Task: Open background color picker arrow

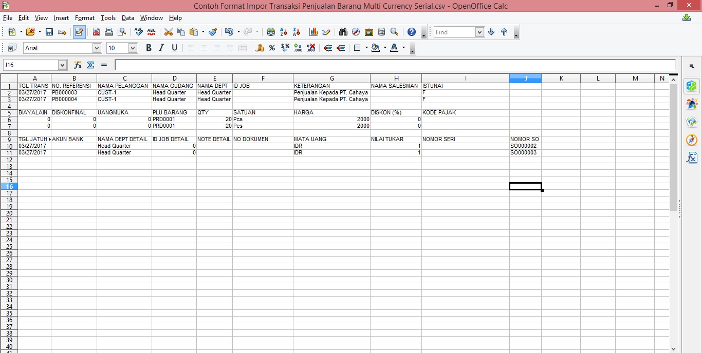Action: pyautogui.click(x=385, y=48)
